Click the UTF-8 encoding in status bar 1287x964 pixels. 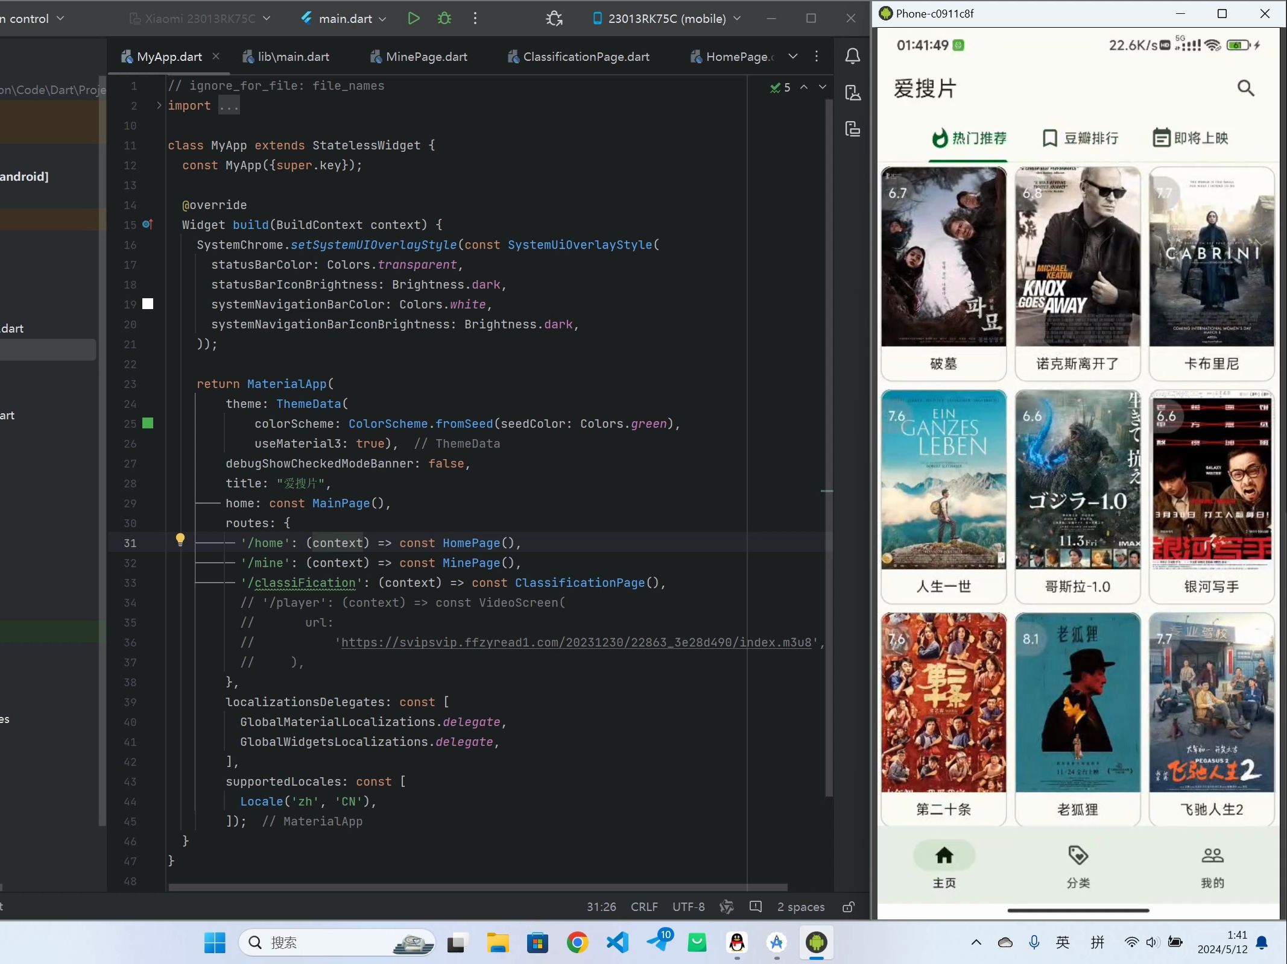point(688,907)
